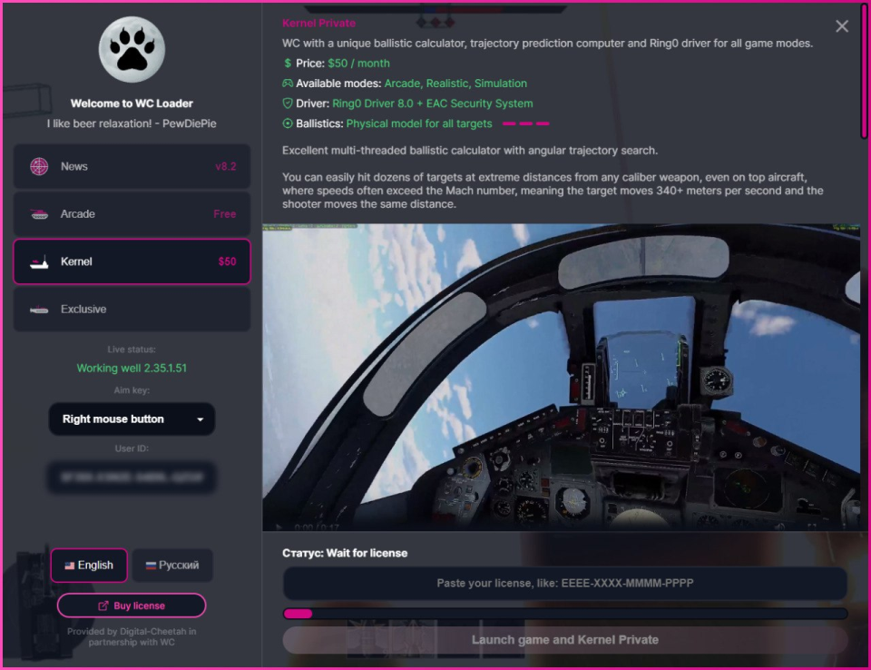Click the right-side description scrollbar
Screen dimensions: 871x670
865,73
